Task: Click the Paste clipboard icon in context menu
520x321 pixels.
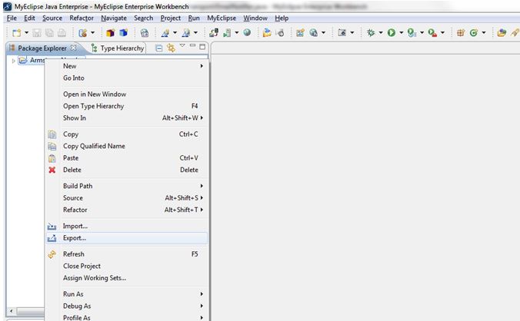Action: [x=52, y=158]
